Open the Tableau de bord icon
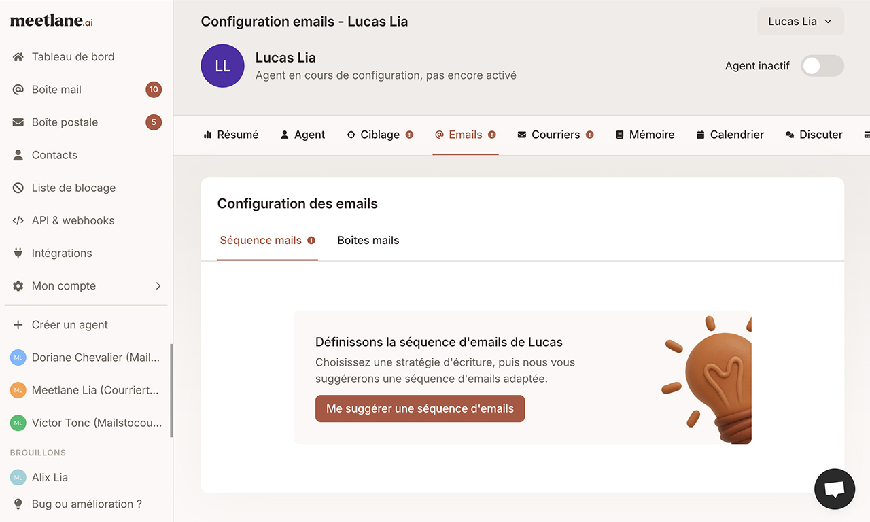 18,56
